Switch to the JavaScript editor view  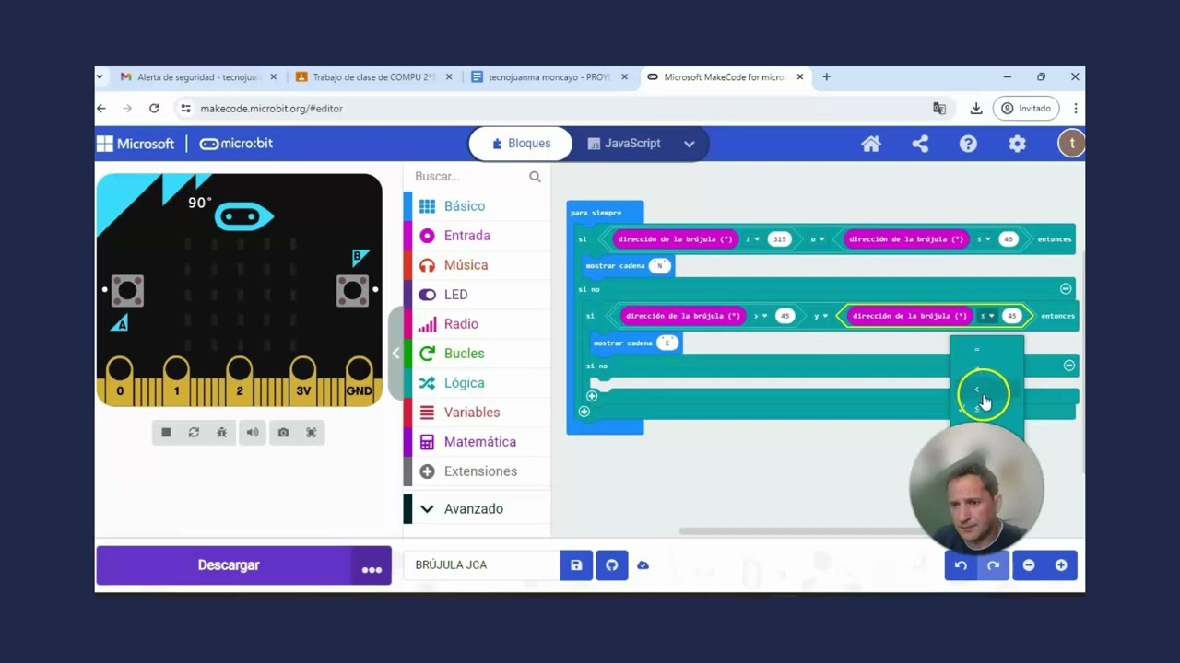(x=624, y=144)
